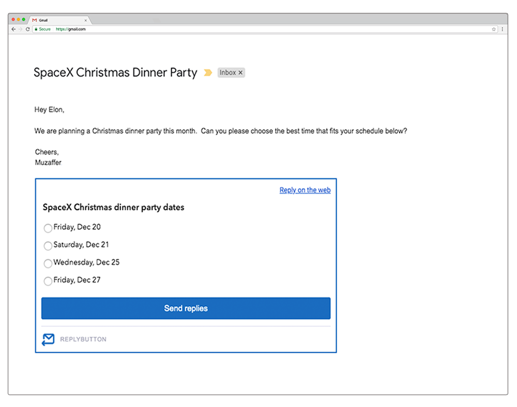This screenshot has width=517, height=407.
Task: Open the Reply on the web link
Action: tap(305, 190)
